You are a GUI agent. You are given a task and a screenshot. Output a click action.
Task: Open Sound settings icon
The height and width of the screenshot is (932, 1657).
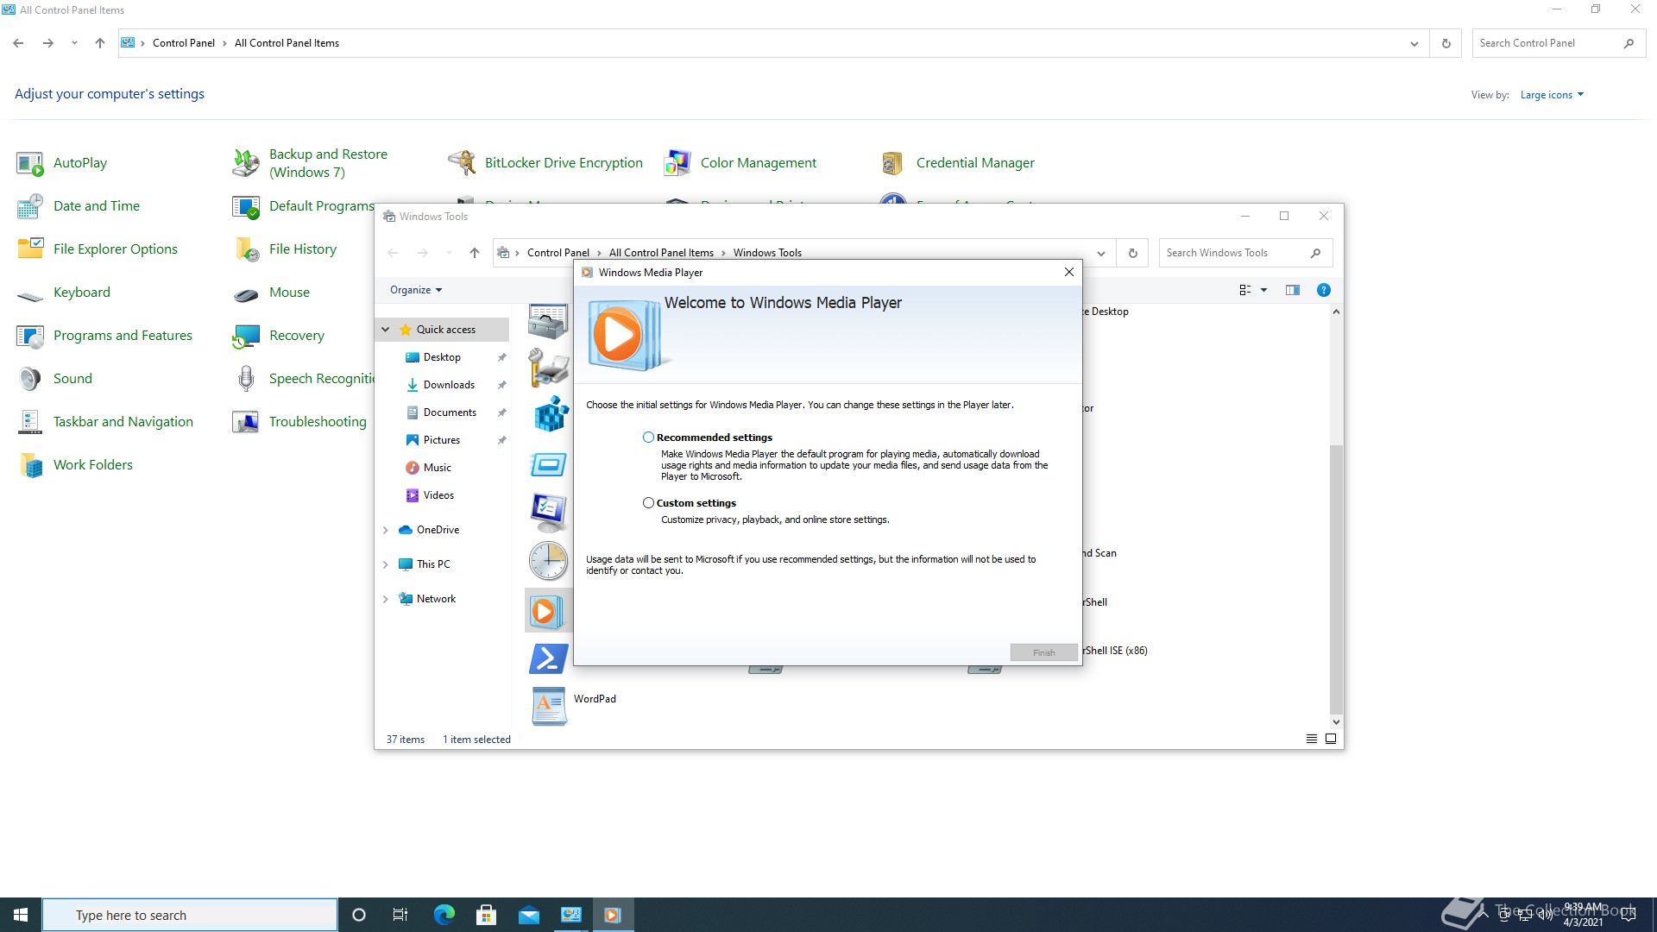30,379
